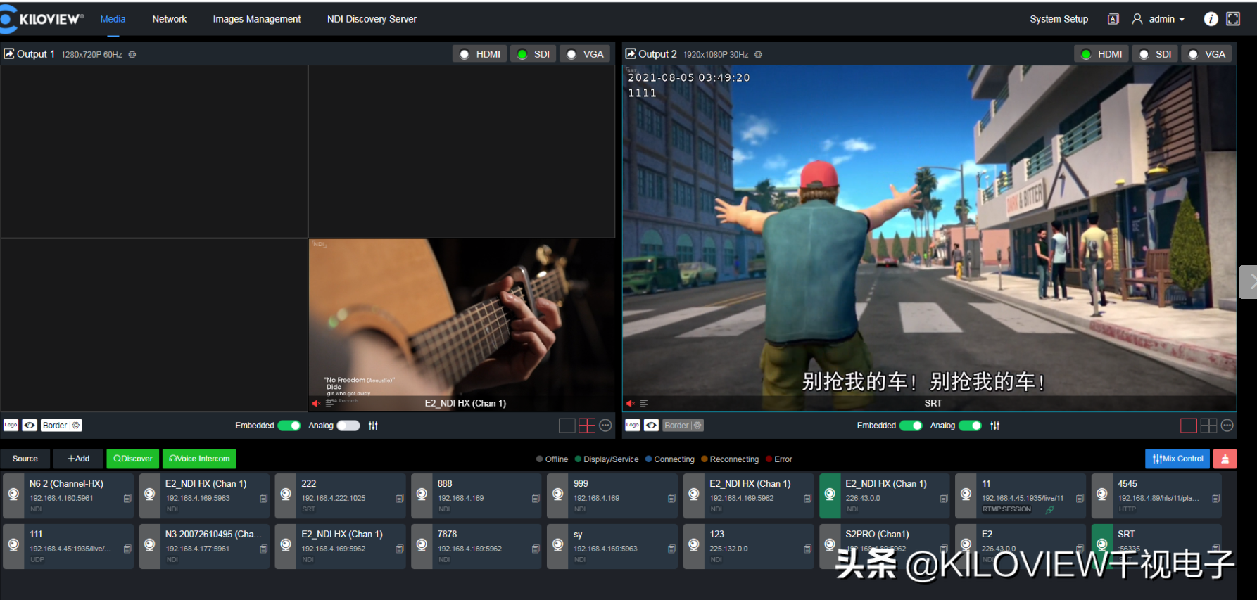Expand the right-side collapsed panel arrow
The height and width of the screenshot is (600, 1257).
(1249, 282)
